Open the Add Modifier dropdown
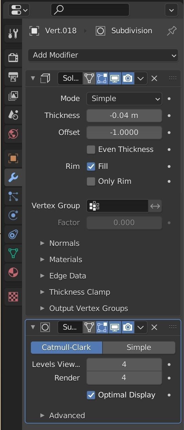Screen dimensions: 184x430 click(103, 55)
